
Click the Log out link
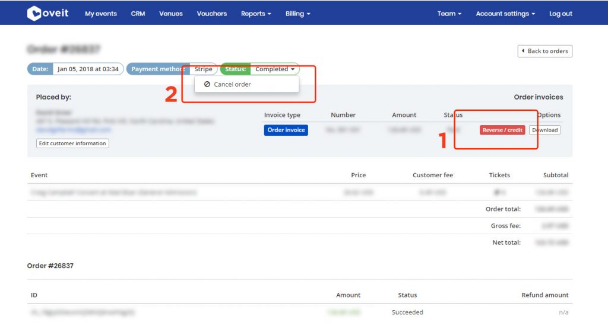(x=560, y=14)
